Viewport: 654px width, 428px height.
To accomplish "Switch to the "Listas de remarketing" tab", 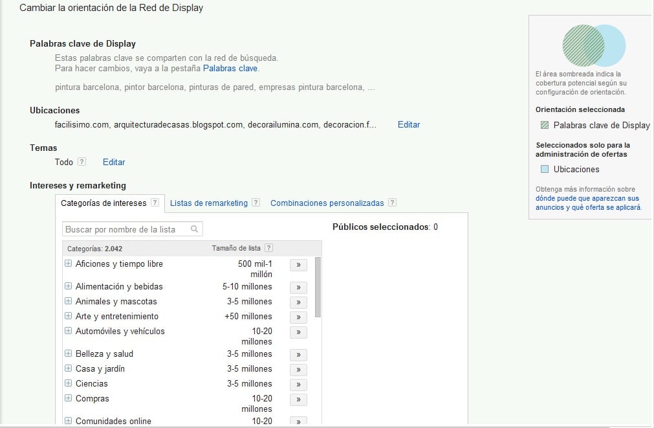I will click(208, 202).
